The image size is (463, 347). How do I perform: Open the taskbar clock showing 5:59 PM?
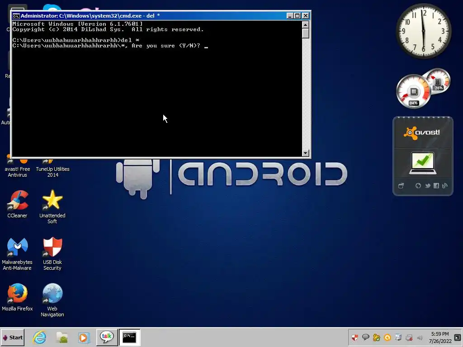[439, 334]
